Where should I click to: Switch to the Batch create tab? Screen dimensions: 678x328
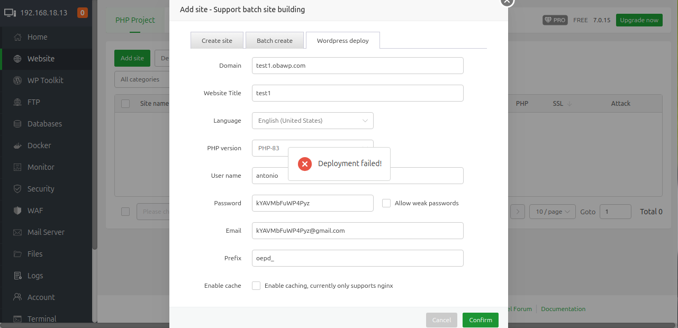(x=275, y=40)
